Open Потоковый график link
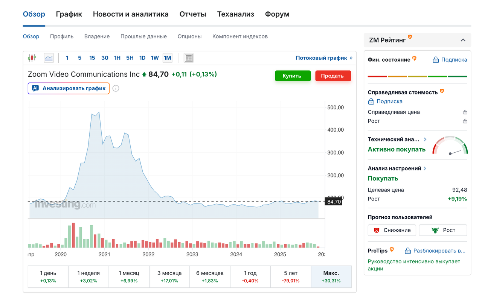The width and height of the screenshot is (482, 302). pyautogui.click(x=324, y=58)
